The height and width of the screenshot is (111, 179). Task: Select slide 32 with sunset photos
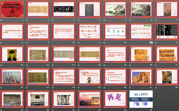tap(90, 99)
